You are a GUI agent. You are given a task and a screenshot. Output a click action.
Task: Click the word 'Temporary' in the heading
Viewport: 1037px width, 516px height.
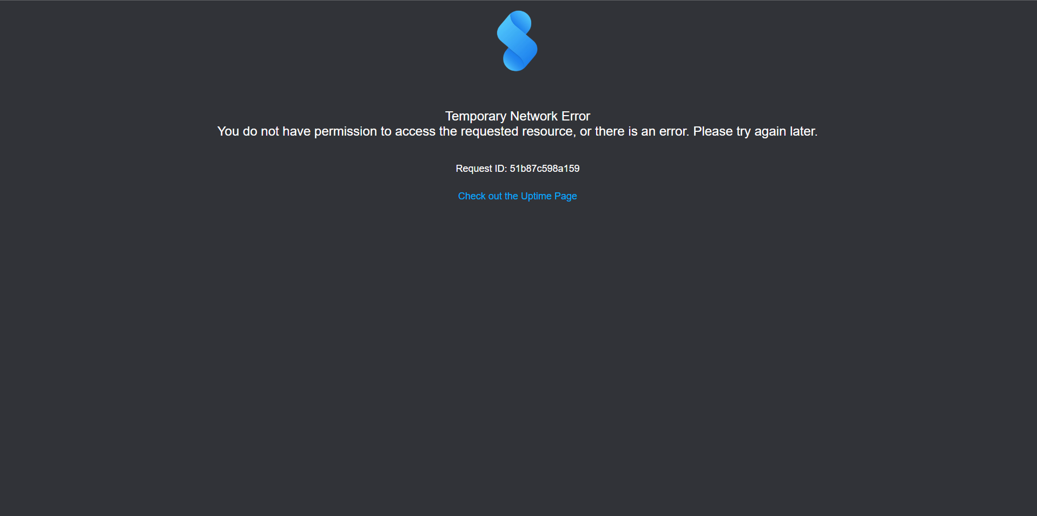pos(475,116)
